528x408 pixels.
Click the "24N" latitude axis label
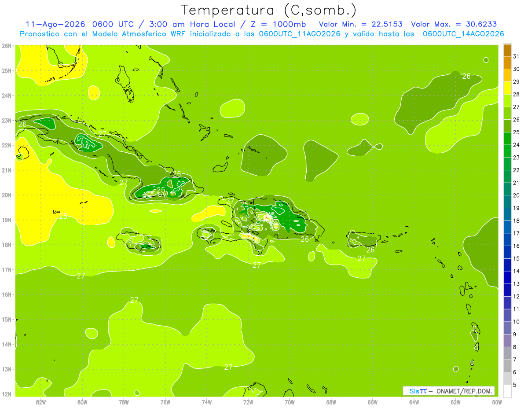coord(6,96)
